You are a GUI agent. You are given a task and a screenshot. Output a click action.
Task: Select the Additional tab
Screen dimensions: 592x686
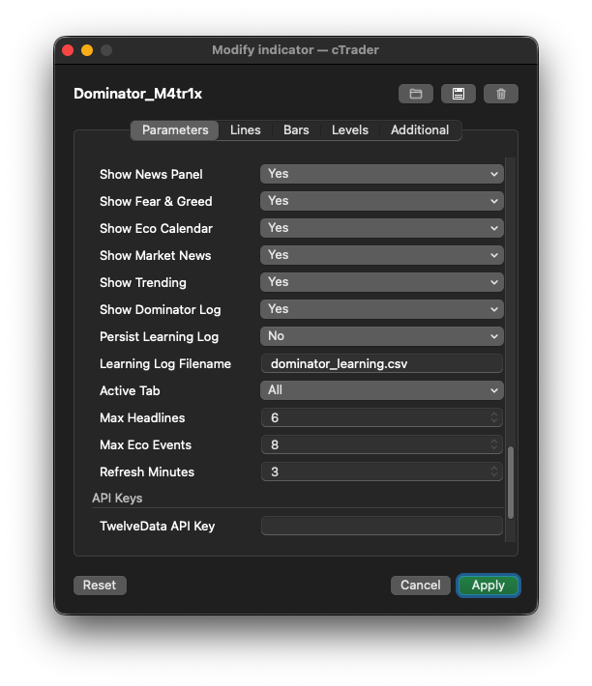pyautogui.click(x=420, y=129)
